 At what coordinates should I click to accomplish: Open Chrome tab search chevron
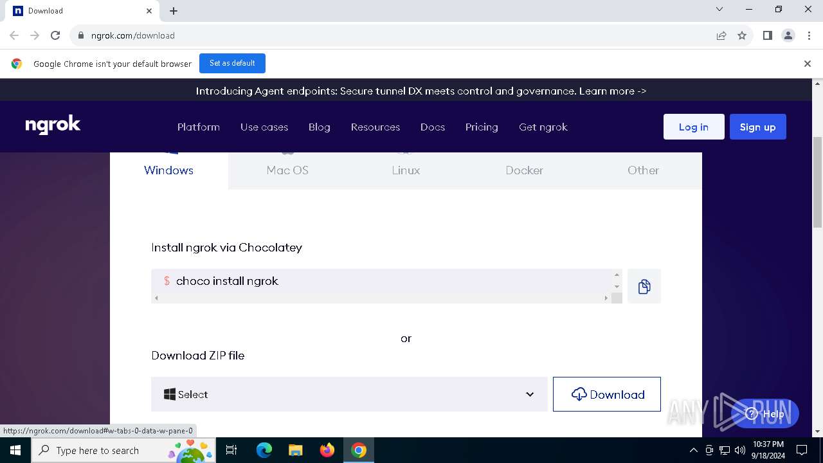pos(719,9)
